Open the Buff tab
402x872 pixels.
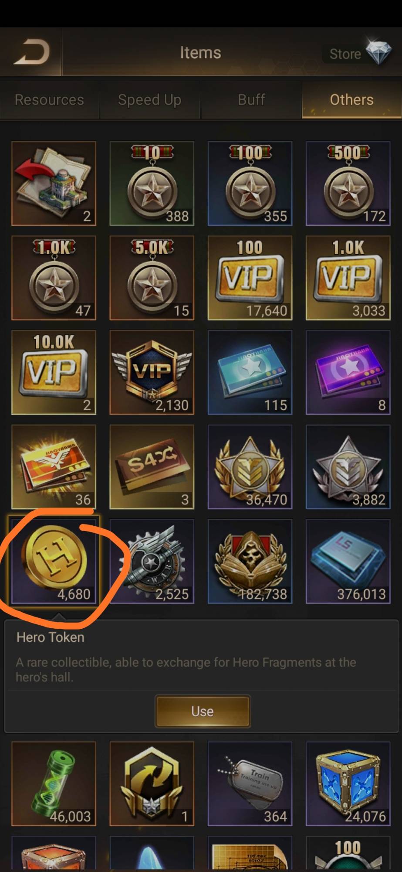pyautogui.click(x=251, y=100)
